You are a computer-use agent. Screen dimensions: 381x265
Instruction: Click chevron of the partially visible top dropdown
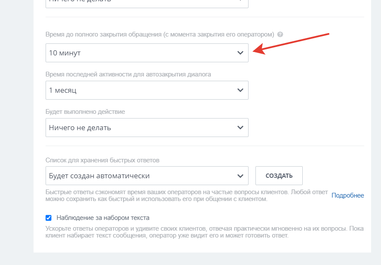tap(240, 1)
